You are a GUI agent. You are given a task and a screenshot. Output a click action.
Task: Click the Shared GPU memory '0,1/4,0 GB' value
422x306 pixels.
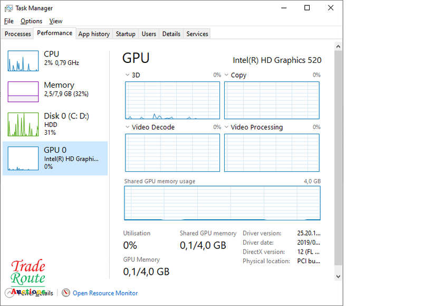pos(203,245)
